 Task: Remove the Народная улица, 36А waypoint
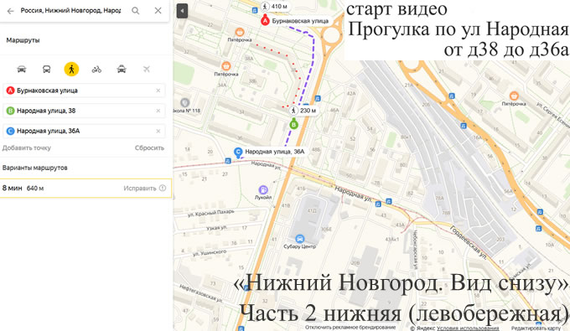click(158, 131)
